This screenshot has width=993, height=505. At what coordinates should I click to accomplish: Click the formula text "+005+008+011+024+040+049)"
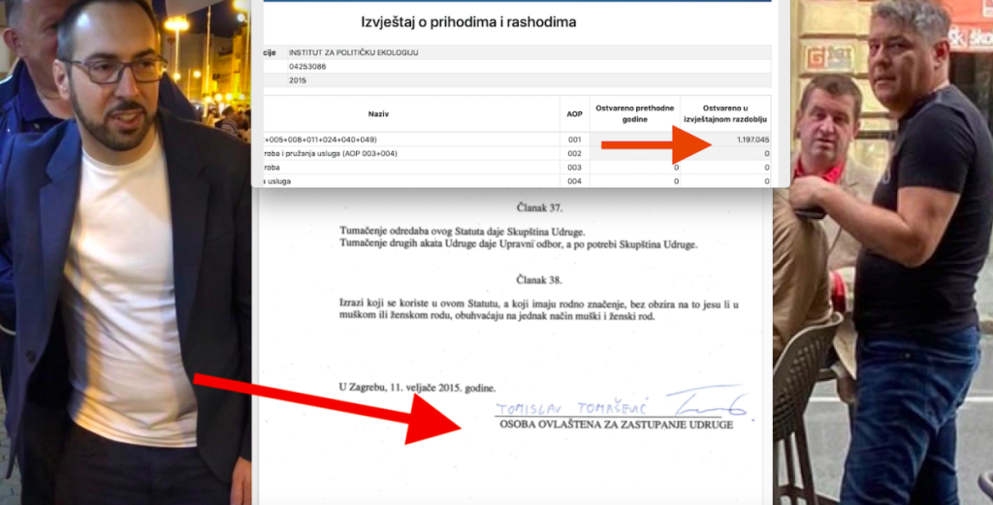[322, 140]
